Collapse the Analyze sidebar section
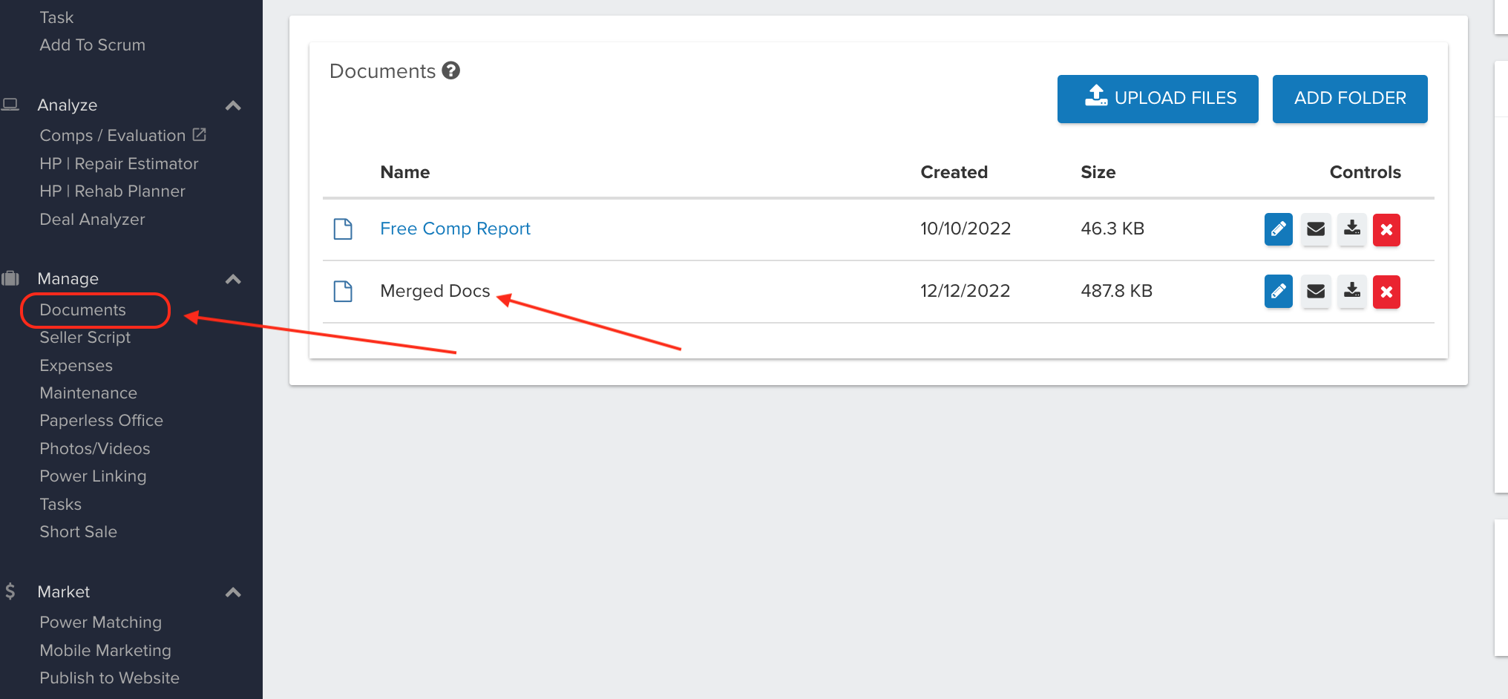Image resolution: width=1508 pixels, height=699 pixels. (x=233, y=105)
